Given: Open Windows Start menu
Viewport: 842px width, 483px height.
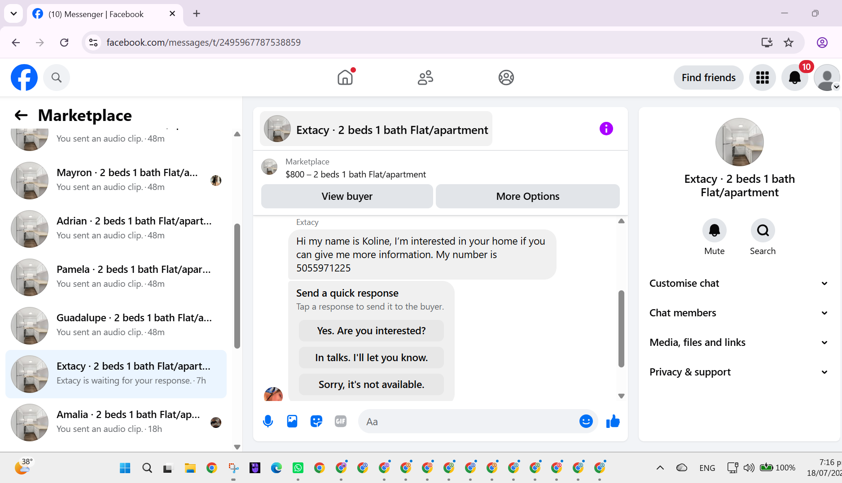Looking at the screenshot, I should pos(125,468).
